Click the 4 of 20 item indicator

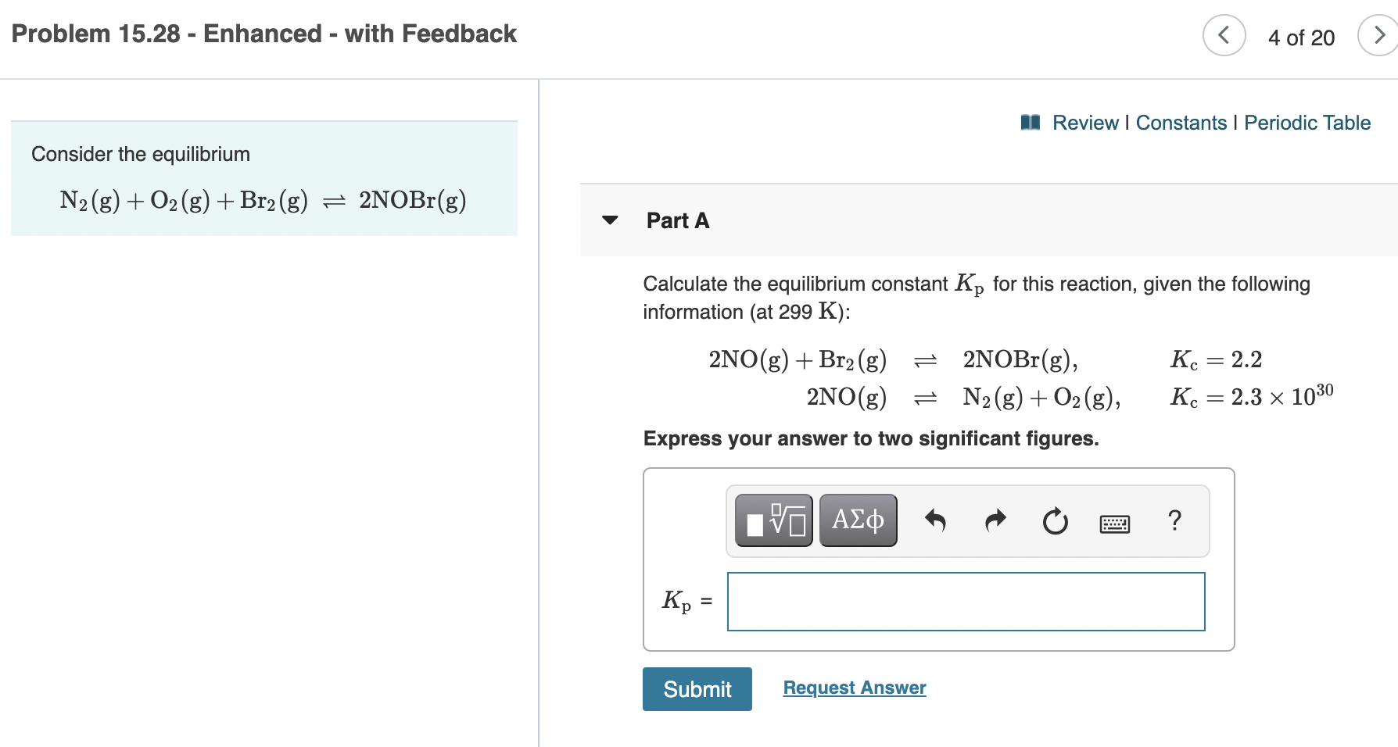[1300, 37]
